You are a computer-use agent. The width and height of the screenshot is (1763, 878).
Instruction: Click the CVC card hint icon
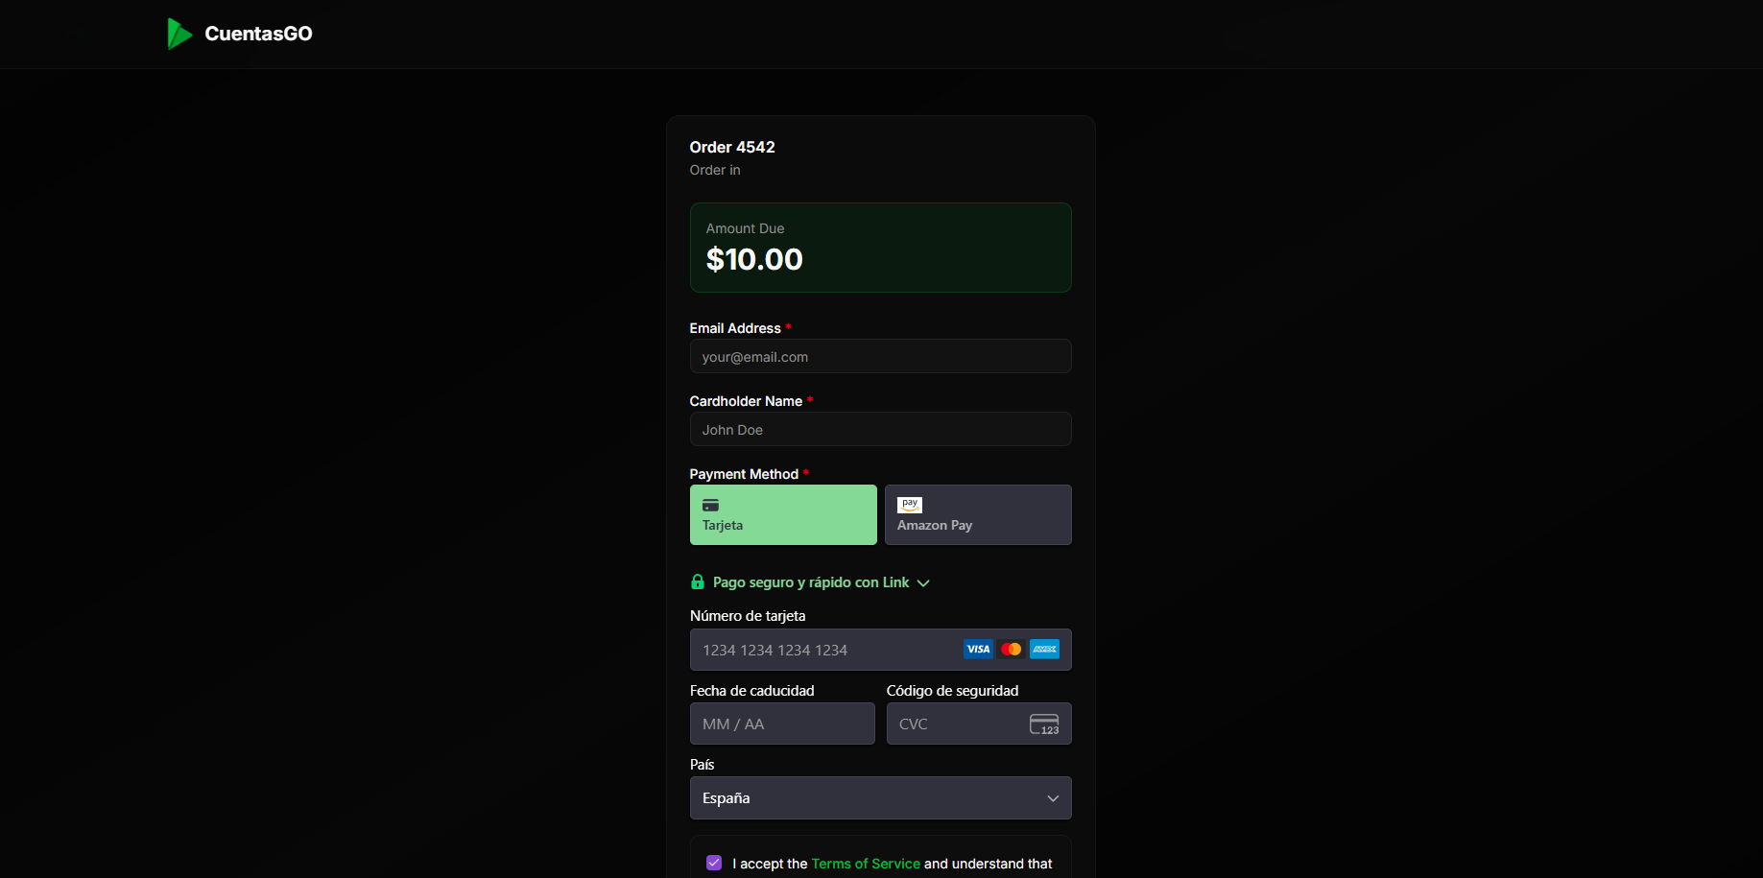pos(1044,724)
